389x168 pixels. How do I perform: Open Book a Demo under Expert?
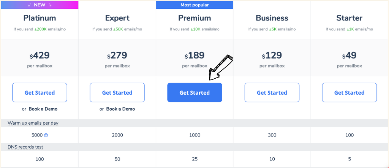coord(120,109)
